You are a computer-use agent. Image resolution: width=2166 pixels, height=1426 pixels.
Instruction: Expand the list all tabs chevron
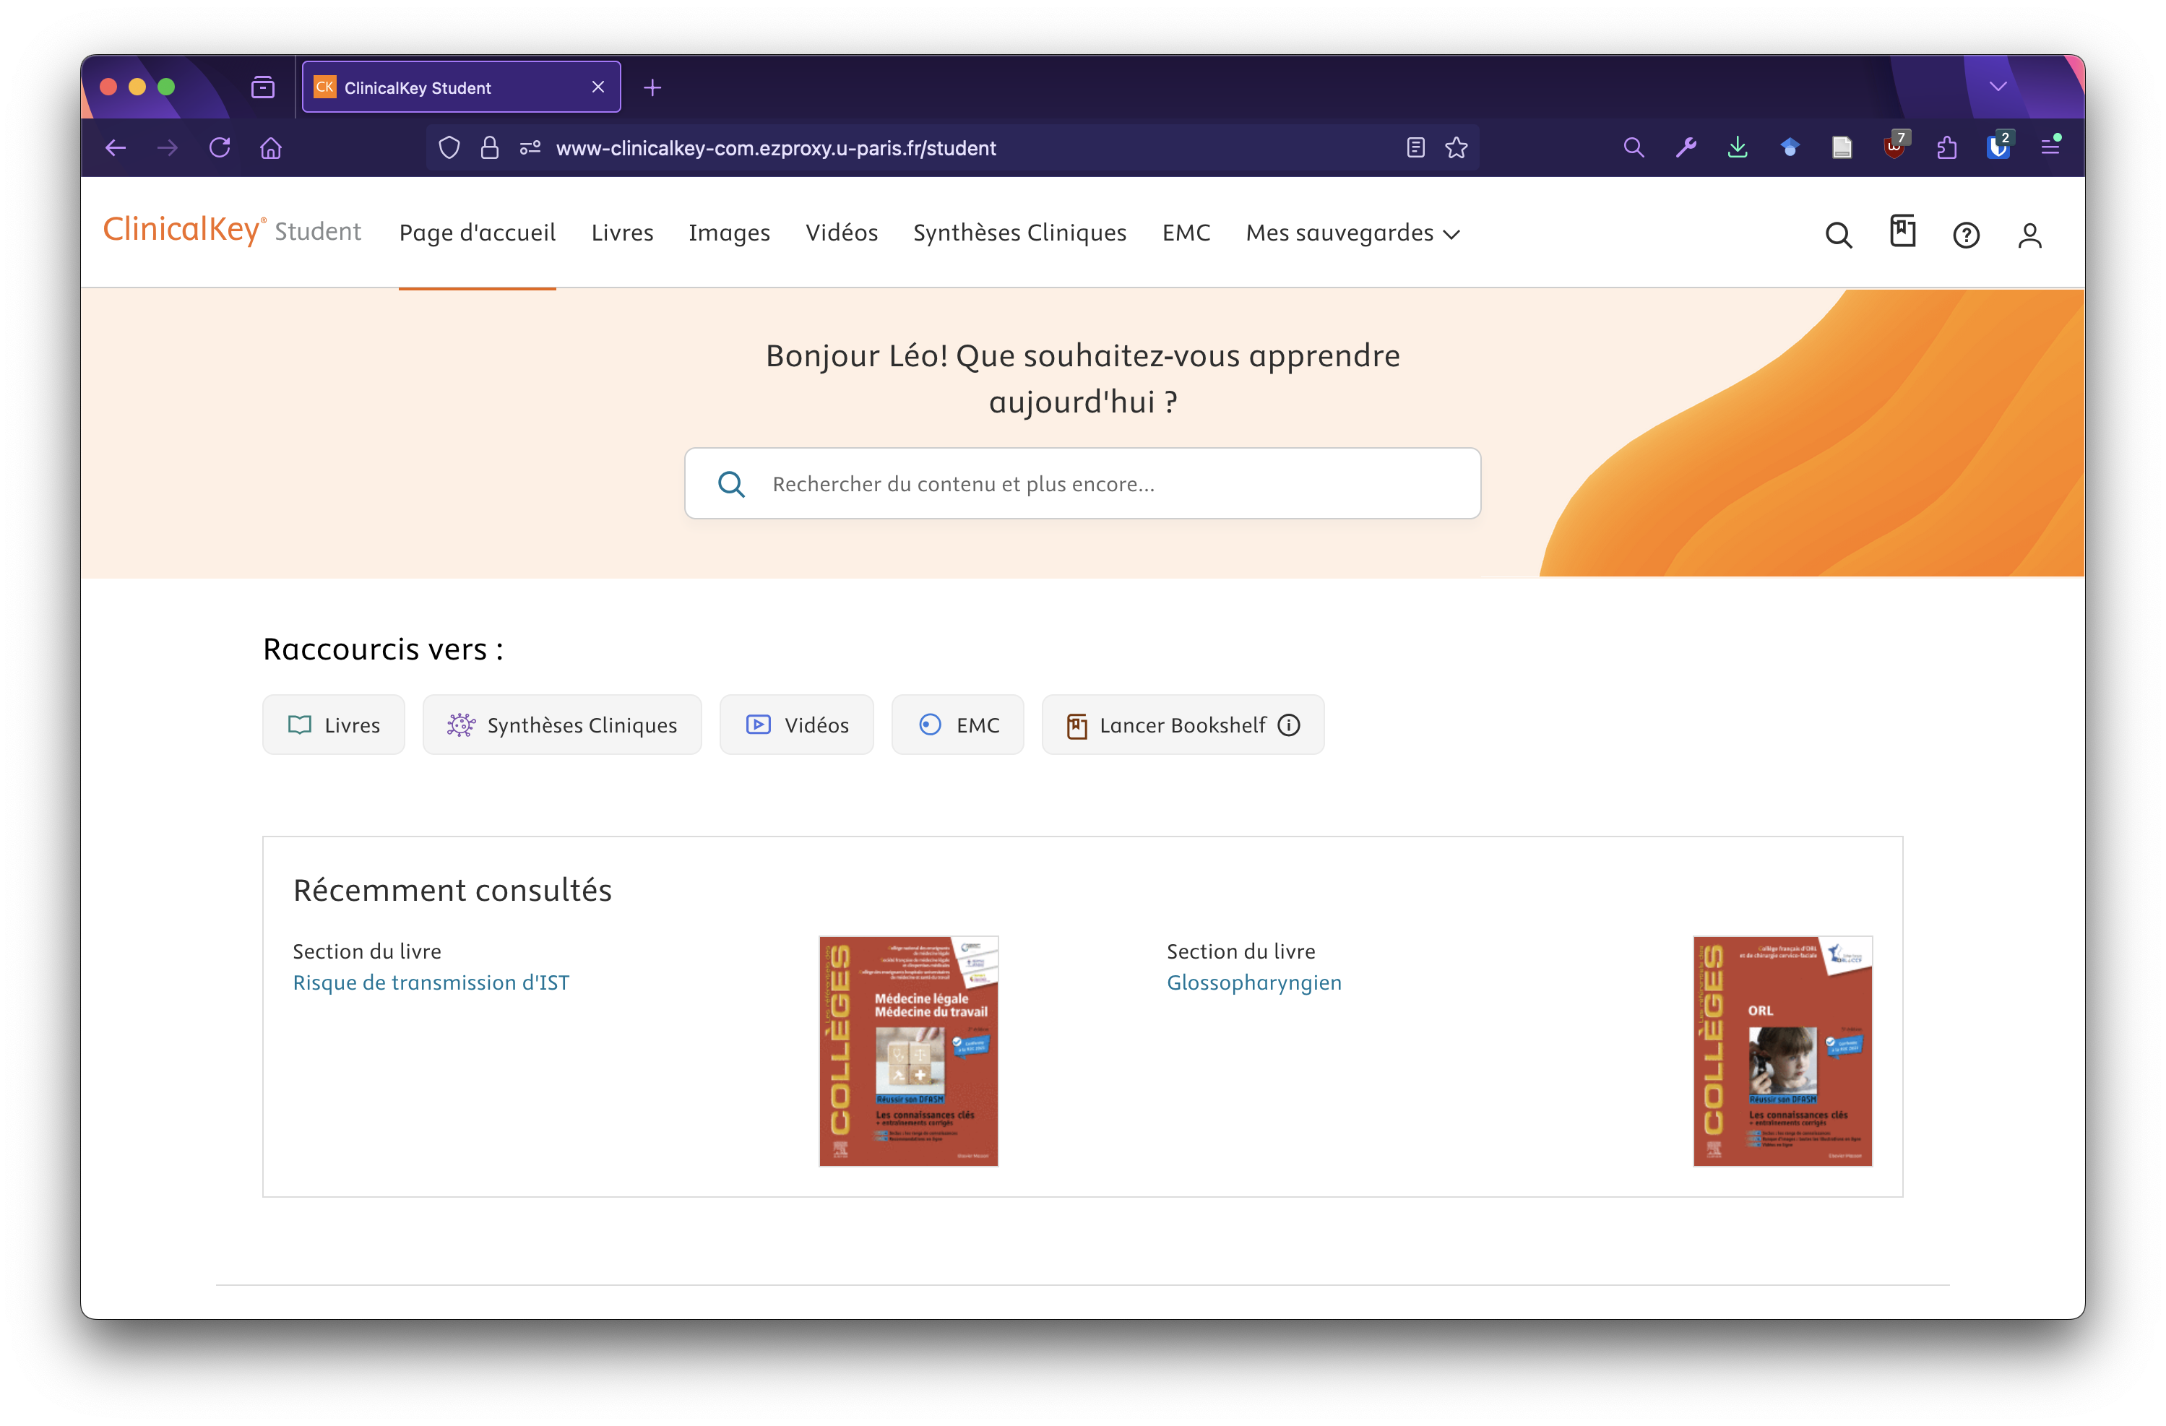(1998, 87)
